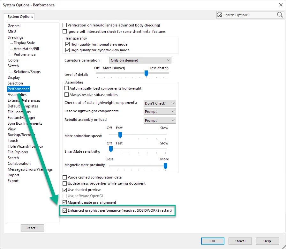Select the Export category
This screenshot has width=286, height=249.
point(13,181)
